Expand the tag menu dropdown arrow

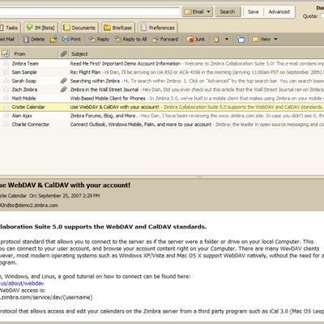[227, 40]
